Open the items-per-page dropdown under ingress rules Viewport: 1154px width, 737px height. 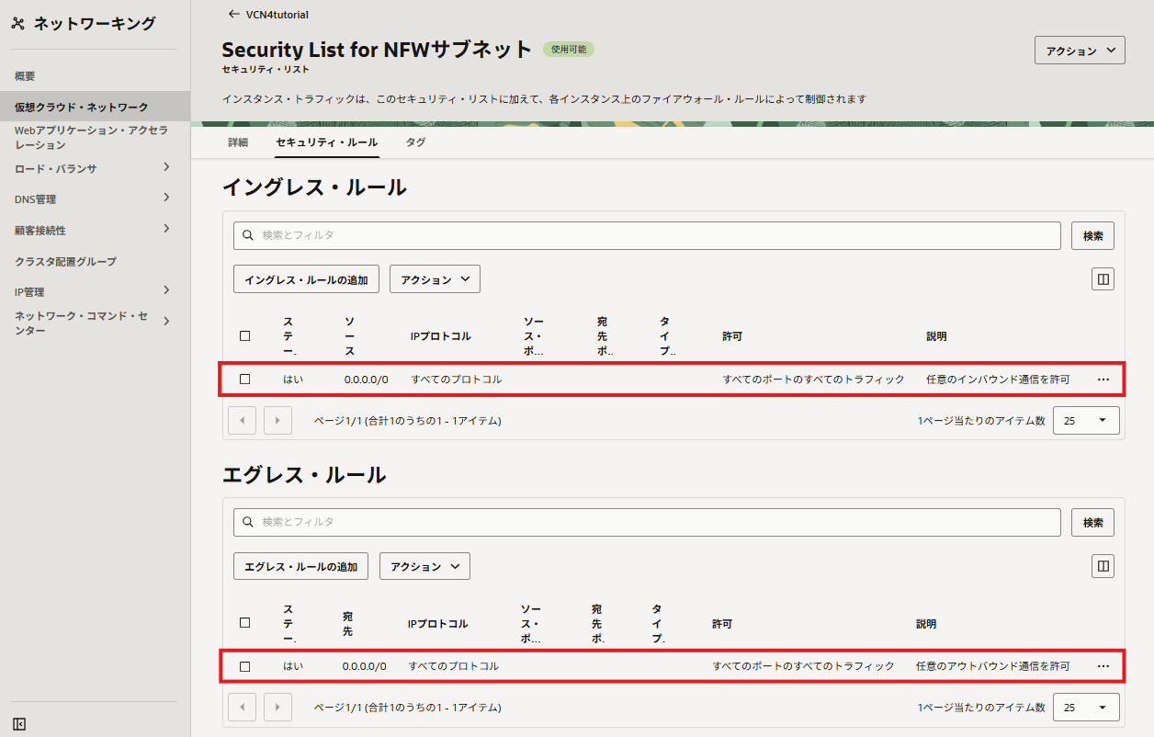point(1086,421)
